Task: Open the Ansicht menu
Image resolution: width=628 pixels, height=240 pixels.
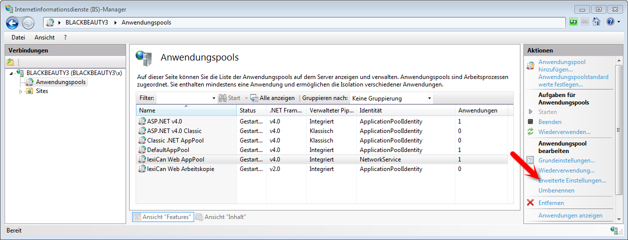Action: pyautogui.click(x=45, y=37)
